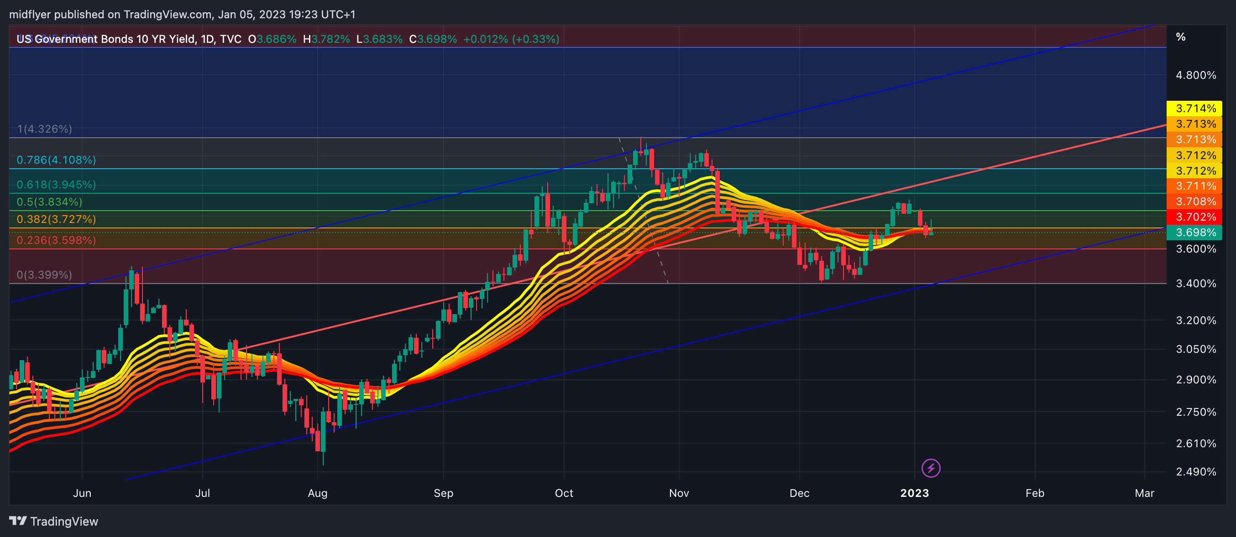Select the 0.5(3.834%) Fibonacci label
The width and height of the screenshot is (1236, 537).
pyautogui.click(x=49, y=201)
